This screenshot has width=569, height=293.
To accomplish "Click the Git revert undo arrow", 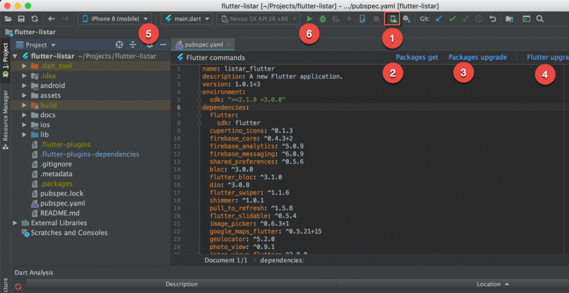I will 492,19.
